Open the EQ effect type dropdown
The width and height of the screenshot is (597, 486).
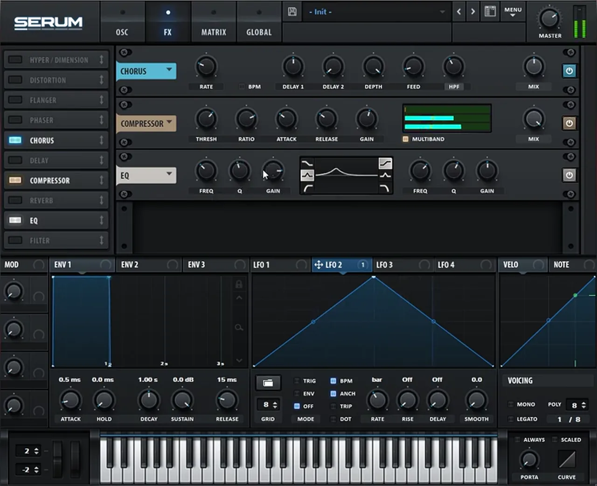pos(146,175)
